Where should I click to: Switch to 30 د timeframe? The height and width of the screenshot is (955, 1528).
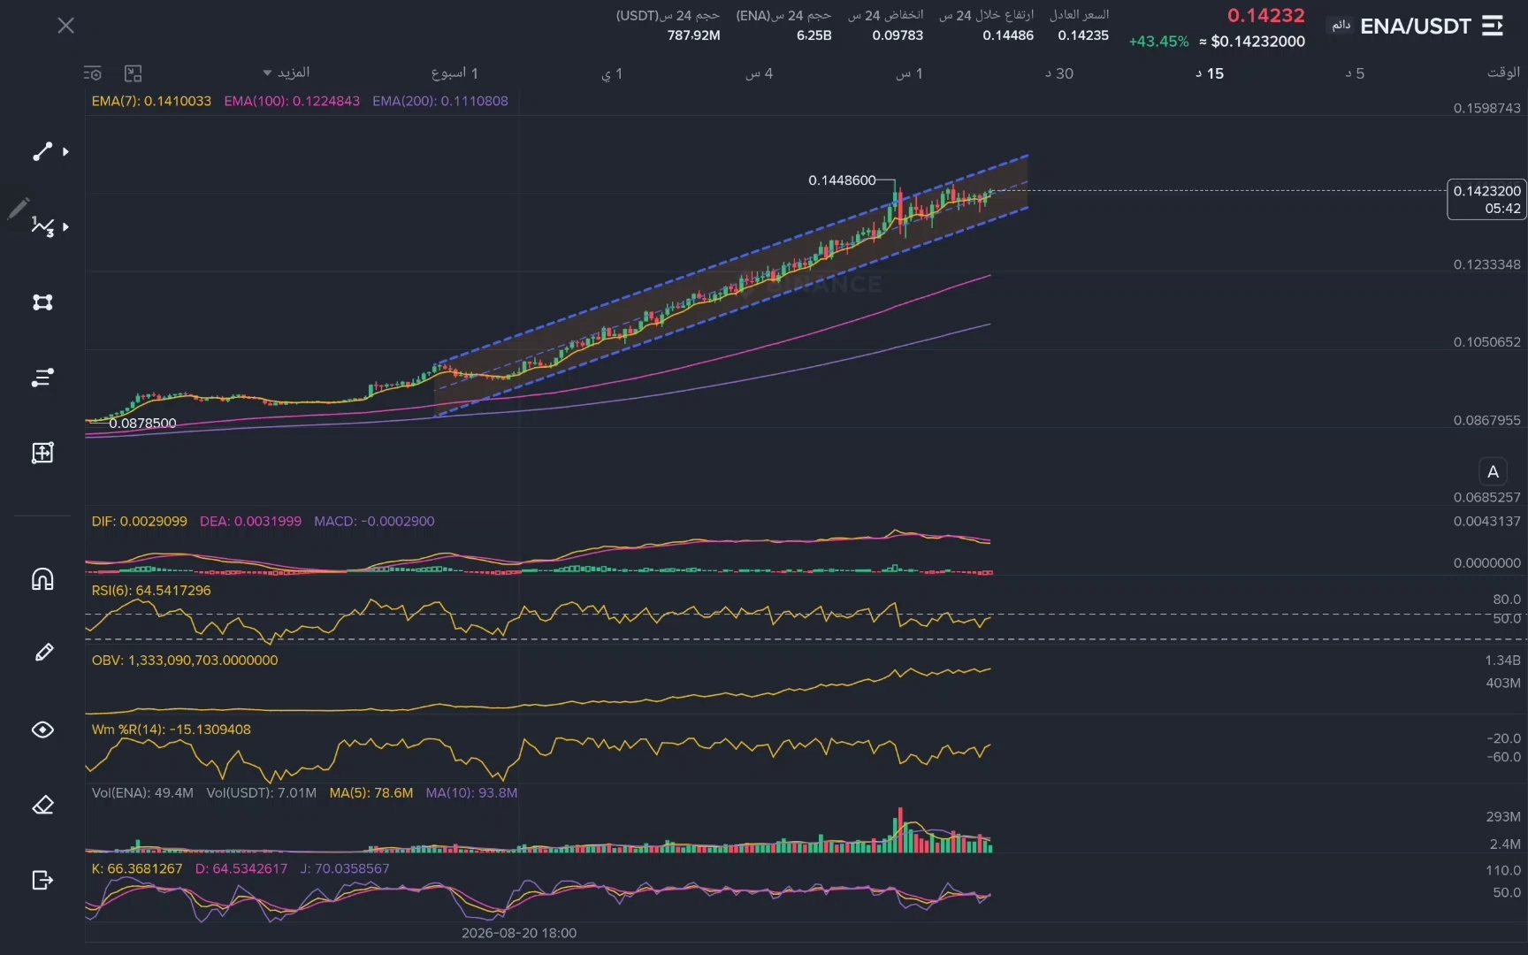[x=1059, y=73]
